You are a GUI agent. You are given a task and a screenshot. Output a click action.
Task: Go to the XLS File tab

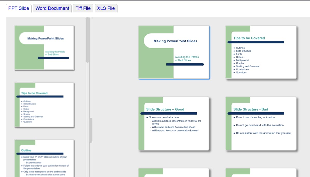[x=106, y=8]
